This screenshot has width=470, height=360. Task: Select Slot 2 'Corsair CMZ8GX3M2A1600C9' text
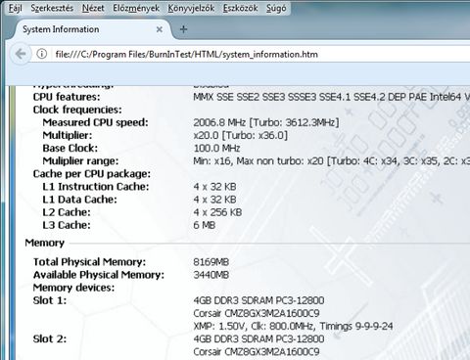point(257,351)
